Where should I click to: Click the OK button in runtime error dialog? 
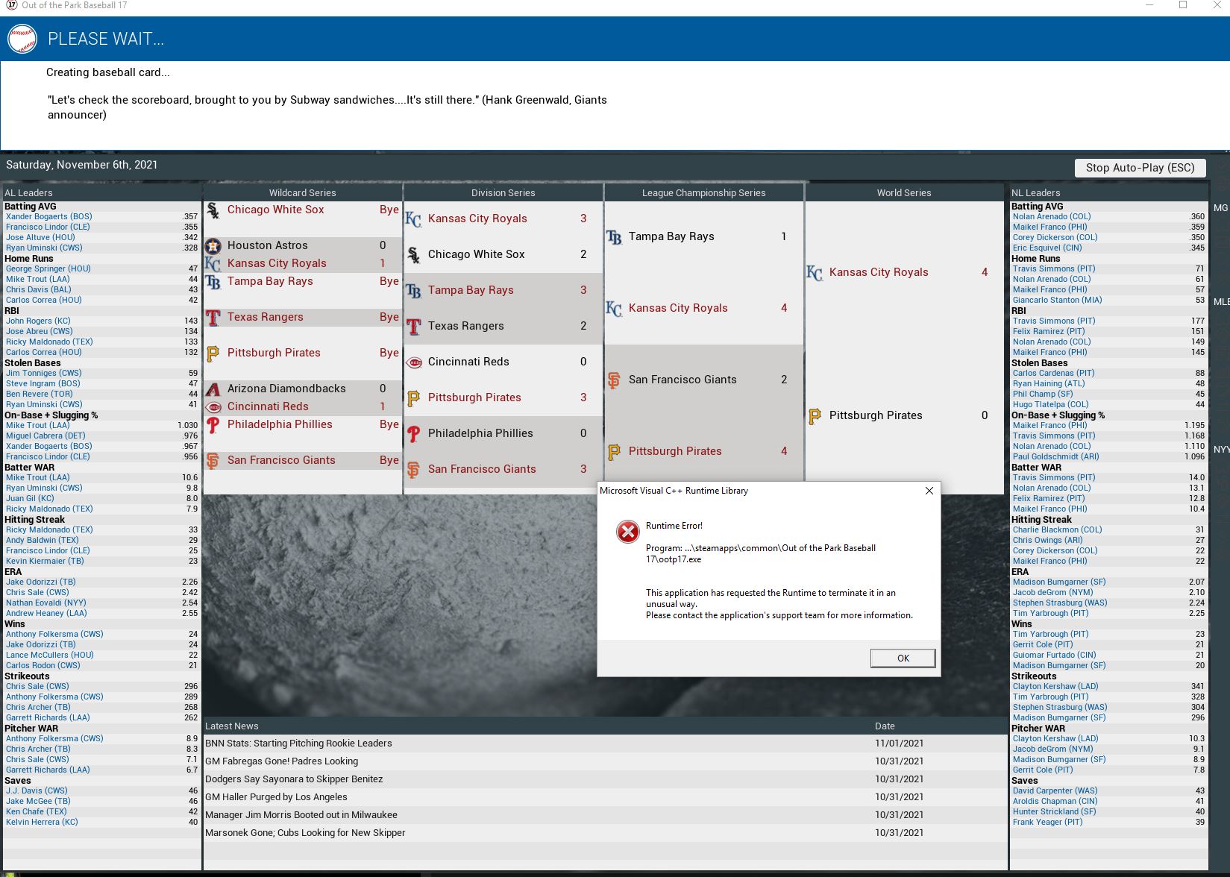tap(903, 658)
